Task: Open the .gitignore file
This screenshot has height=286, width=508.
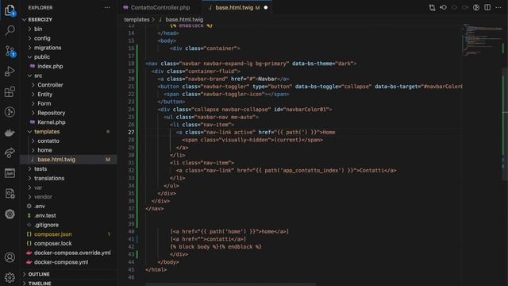Action: pyautogui.click(x=46, y=225)
